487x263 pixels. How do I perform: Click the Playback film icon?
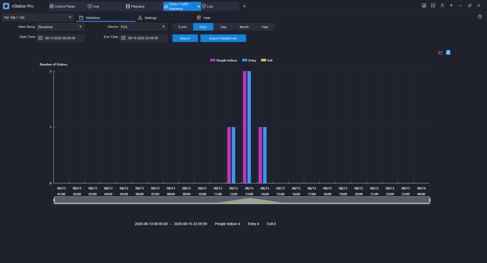coord(128,6)
